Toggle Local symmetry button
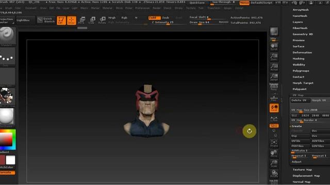 (x=274, y=108)
